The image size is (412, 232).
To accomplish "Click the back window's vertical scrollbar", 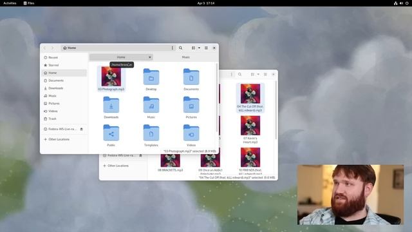I will 276,110.
